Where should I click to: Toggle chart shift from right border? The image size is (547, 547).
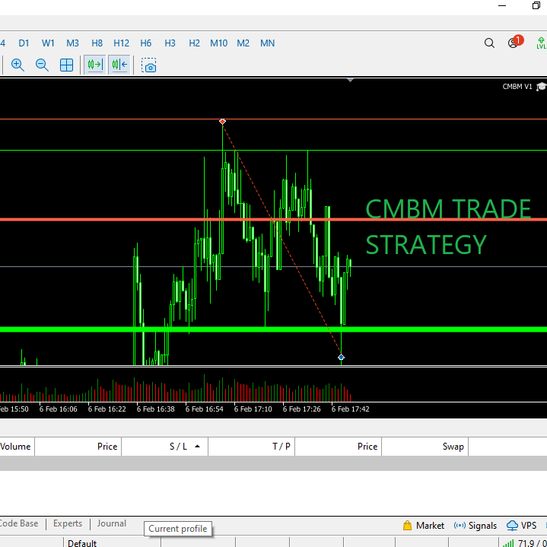point(119,65)
